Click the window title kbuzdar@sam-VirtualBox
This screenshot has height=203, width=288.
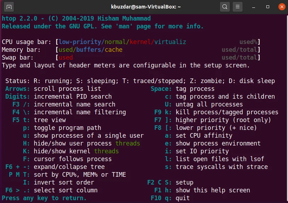pos(146,7)
